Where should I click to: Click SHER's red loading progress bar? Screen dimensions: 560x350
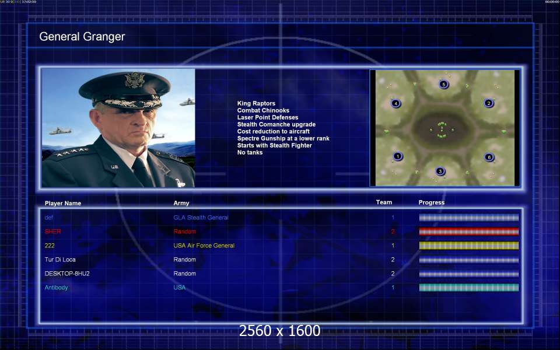pyautogui.click(x=468, y=232)
